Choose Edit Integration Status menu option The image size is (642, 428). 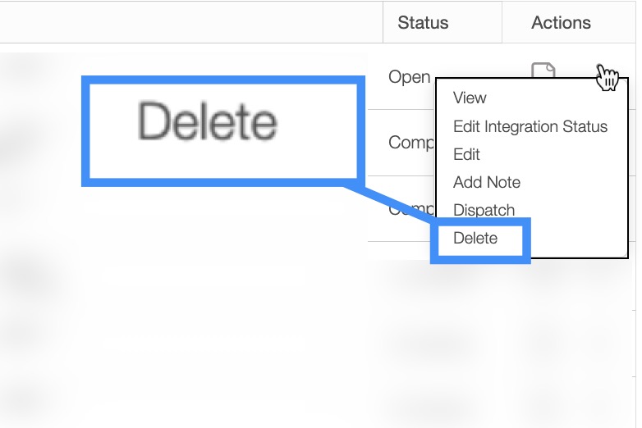[530, 126]
